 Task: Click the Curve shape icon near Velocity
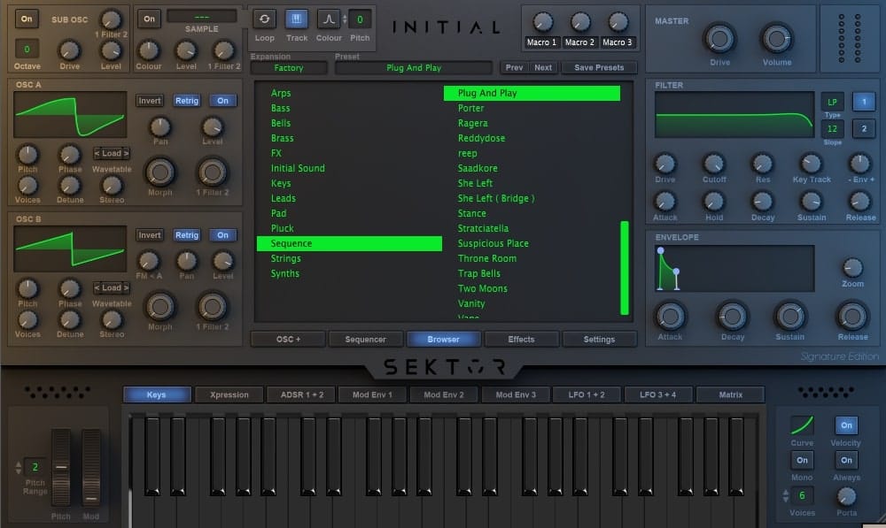coord(802,425)
